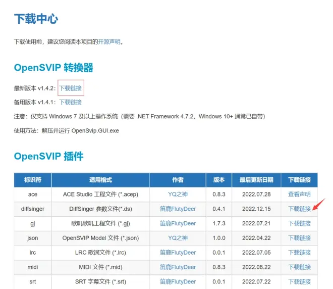This screenshot has height=289, width=333.
Task: Open YQ之神 author link in ace row
Action: [x=178, y=194]
